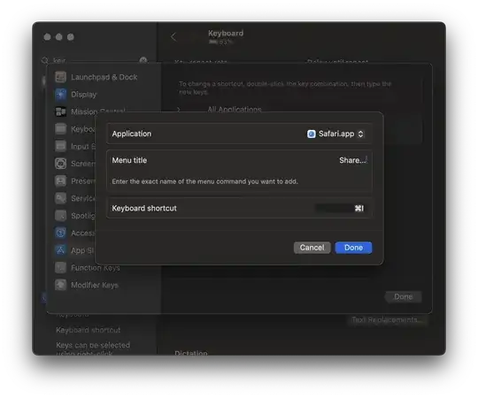Click the search field in the sidebar
478x398 pixels.
95,60
